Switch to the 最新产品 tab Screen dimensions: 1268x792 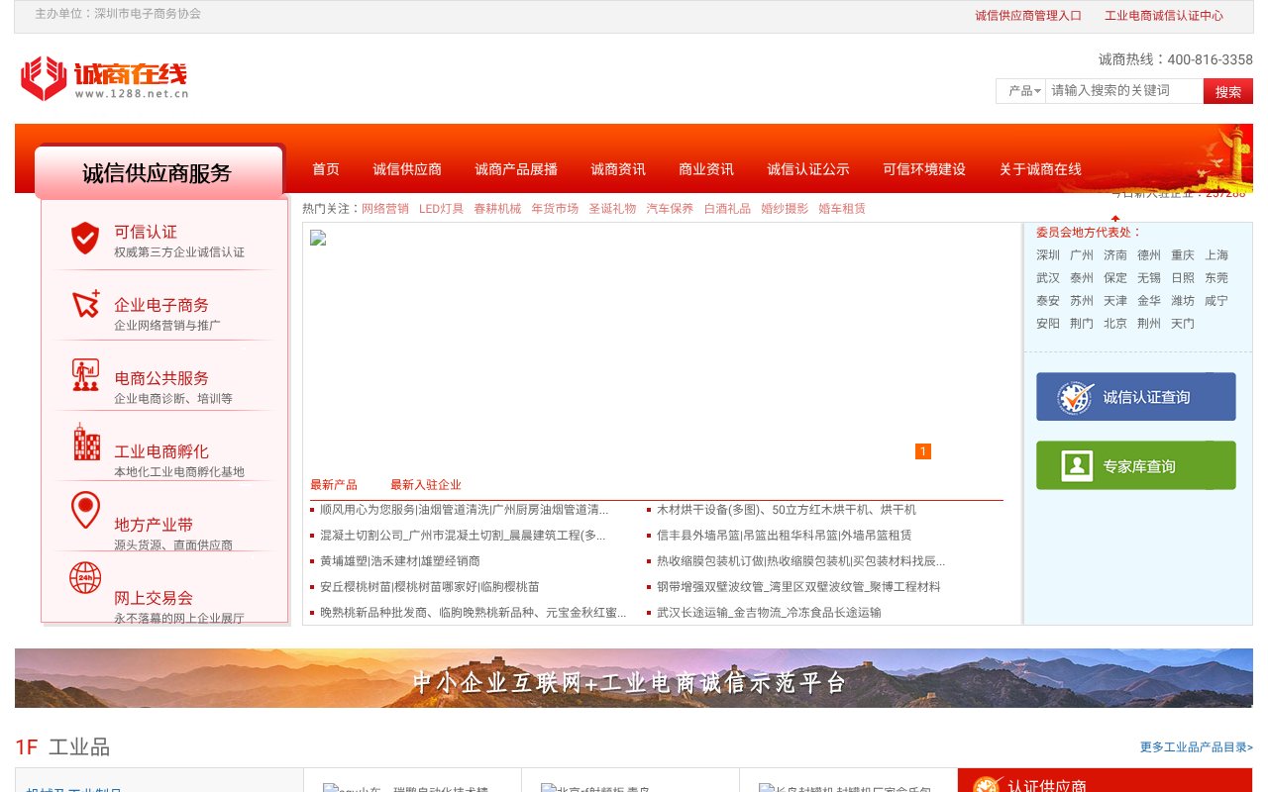tap(336, 484)
